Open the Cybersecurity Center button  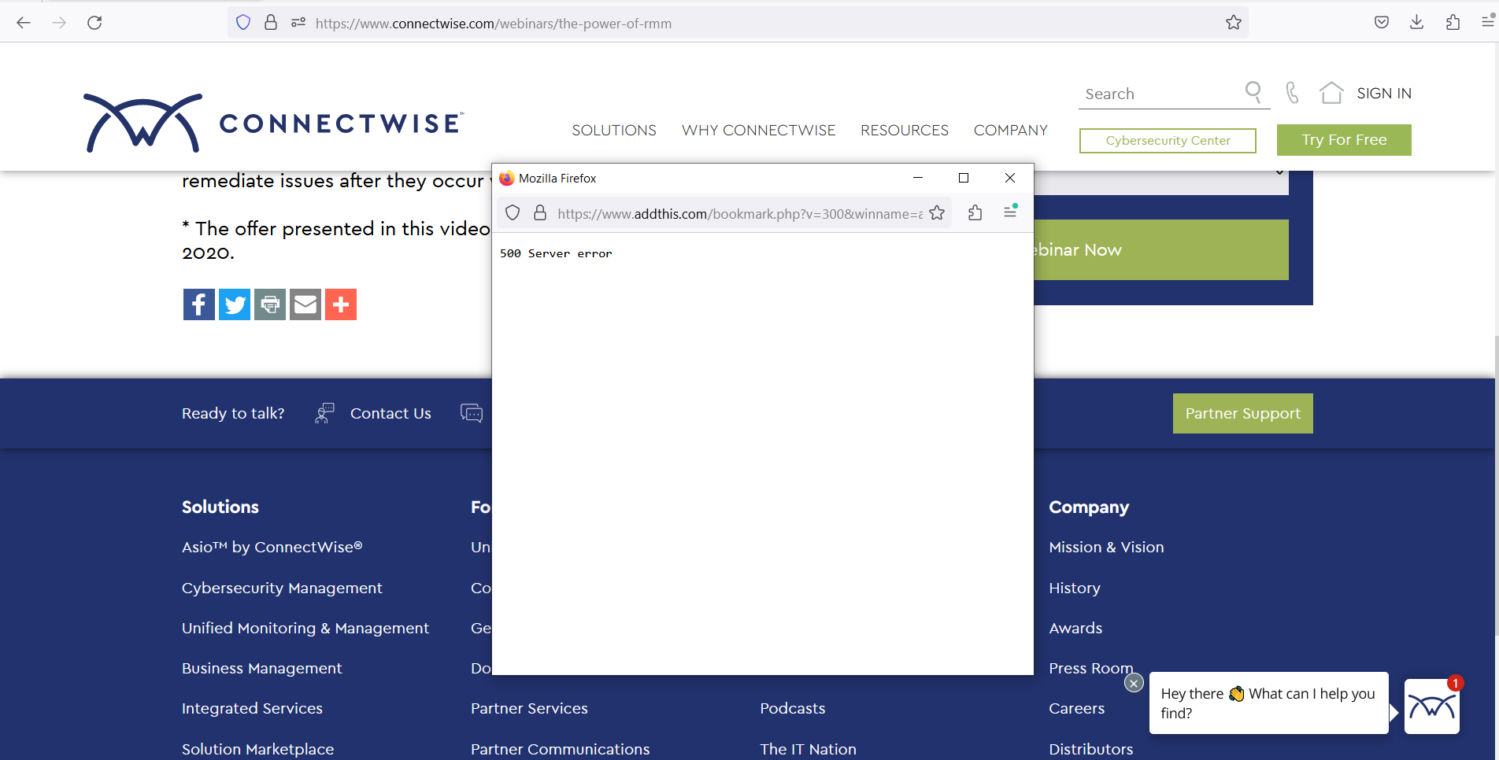tap(1168, 141)
